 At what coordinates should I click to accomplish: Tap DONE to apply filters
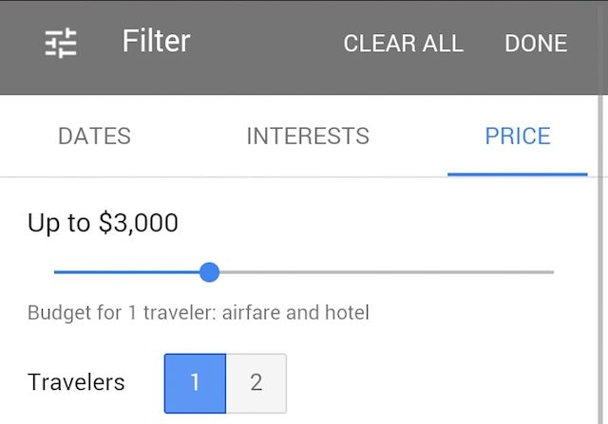click(536, 44)
